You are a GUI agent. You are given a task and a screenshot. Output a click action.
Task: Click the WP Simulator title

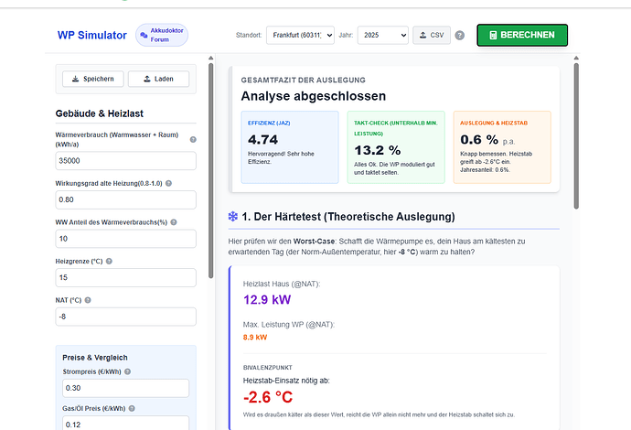[x=92, y=36]
